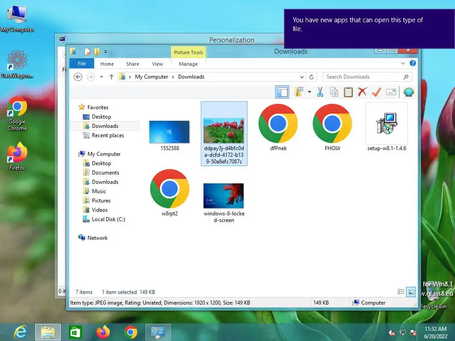Image resolution: width=455 pixels, height=341 pixels.
Task: Copy the selected file using the toolbar
Action: pos(334,92)
